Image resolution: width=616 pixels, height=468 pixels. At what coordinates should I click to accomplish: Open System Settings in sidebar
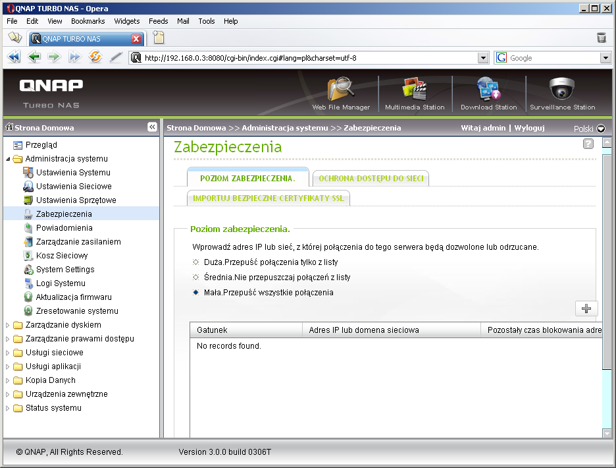tap(65, 270)
